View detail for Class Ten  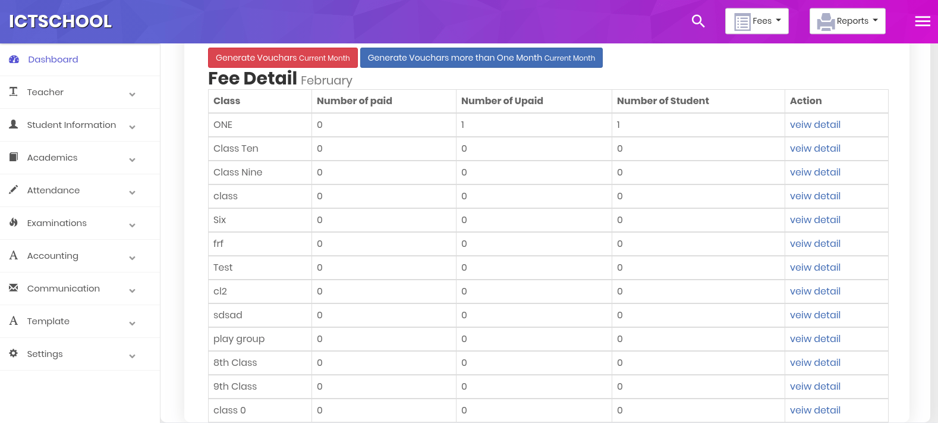[815, 149]
